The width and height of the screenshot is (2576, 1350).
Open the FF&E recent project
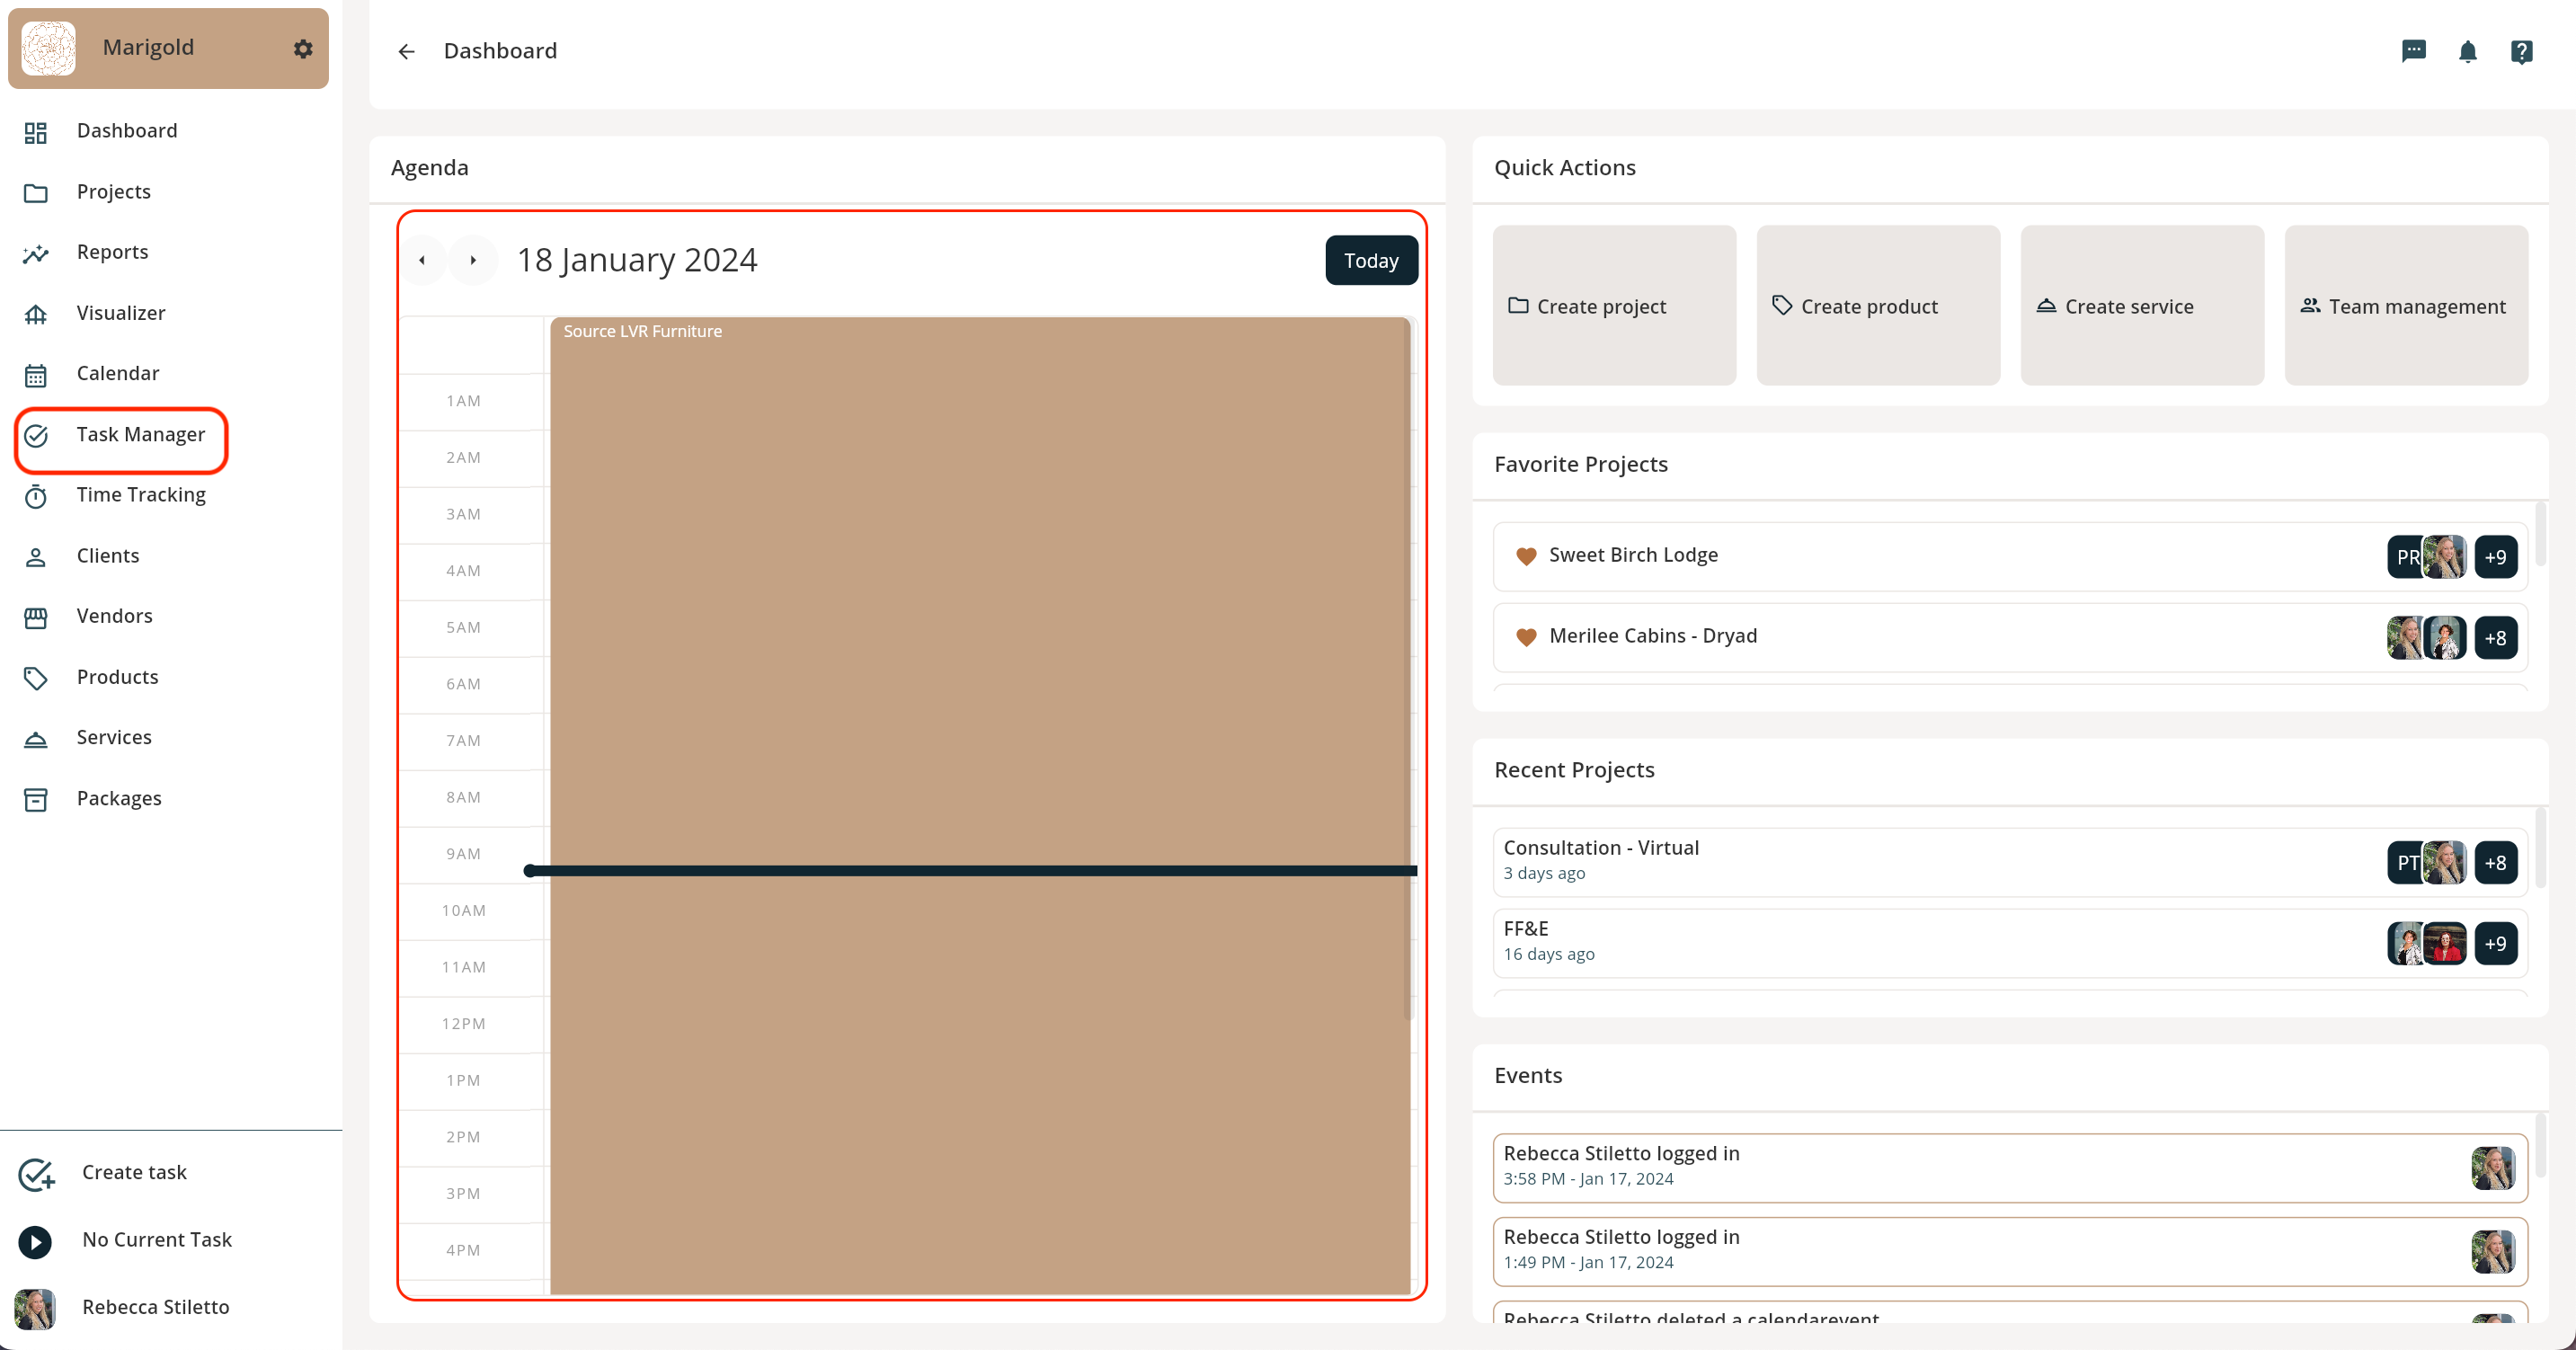(2009, 942)
